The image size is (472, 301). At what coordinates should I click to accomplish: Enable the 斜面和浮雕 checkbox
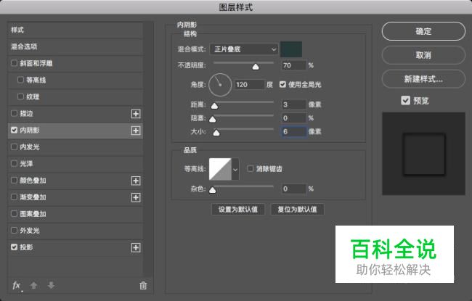click(x=14, y=63)
